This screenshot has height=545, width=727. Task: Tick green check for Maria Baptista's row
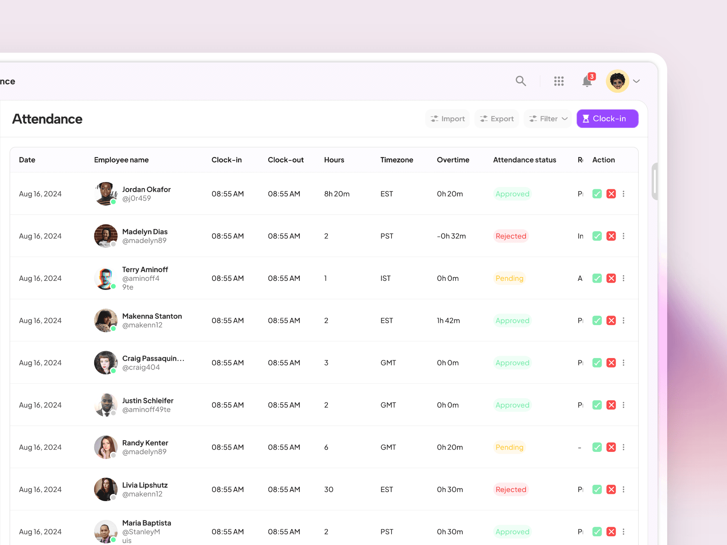tap(597, 532)
